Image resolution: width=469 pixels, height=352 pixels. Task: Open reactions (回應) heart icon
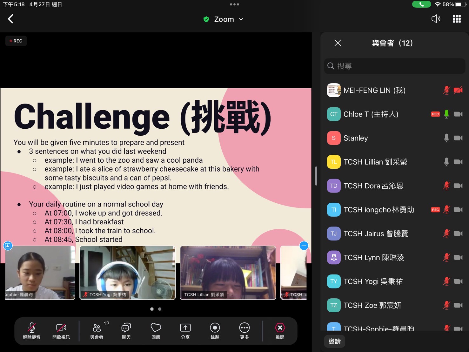[156, 331]
